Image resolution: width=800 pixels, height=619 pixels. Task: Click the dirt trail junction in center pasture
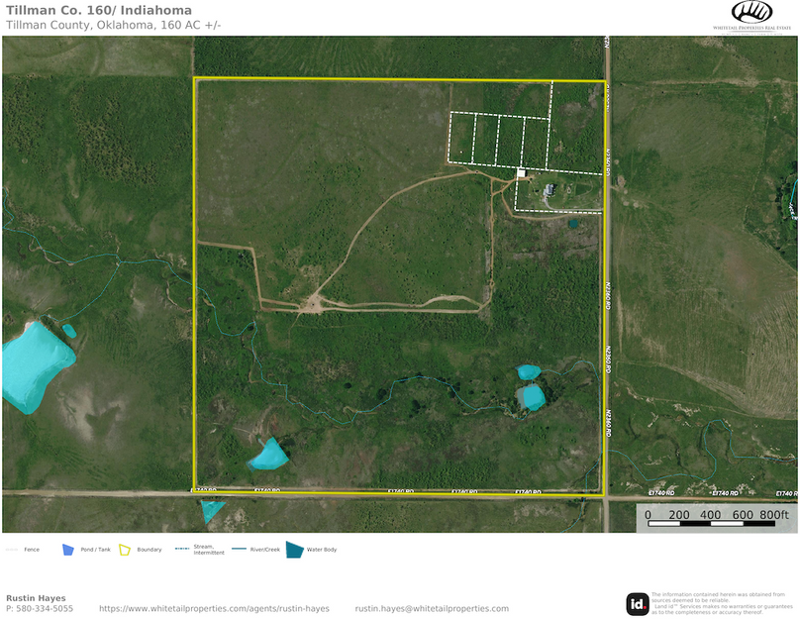(315, 302)
